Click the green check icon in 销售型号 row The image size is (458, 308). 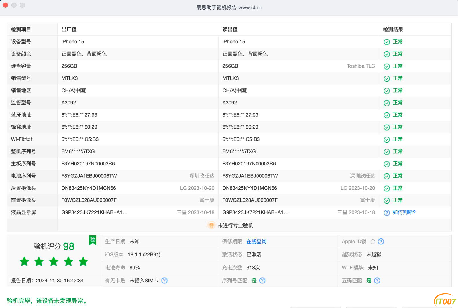387,79
